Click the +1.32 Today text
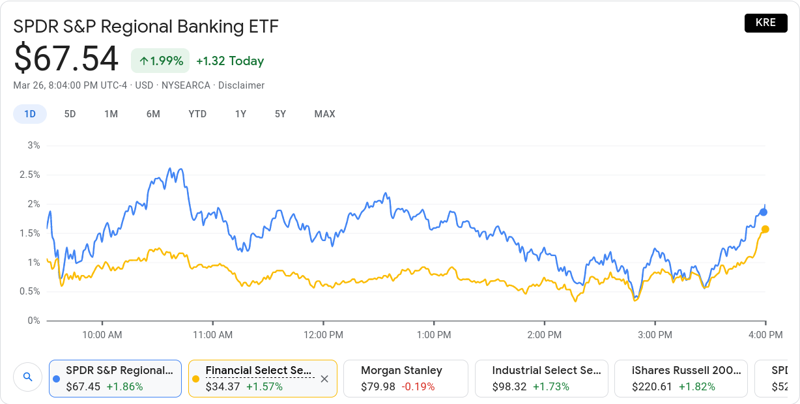Screen dimensions: 800x404 230,61
